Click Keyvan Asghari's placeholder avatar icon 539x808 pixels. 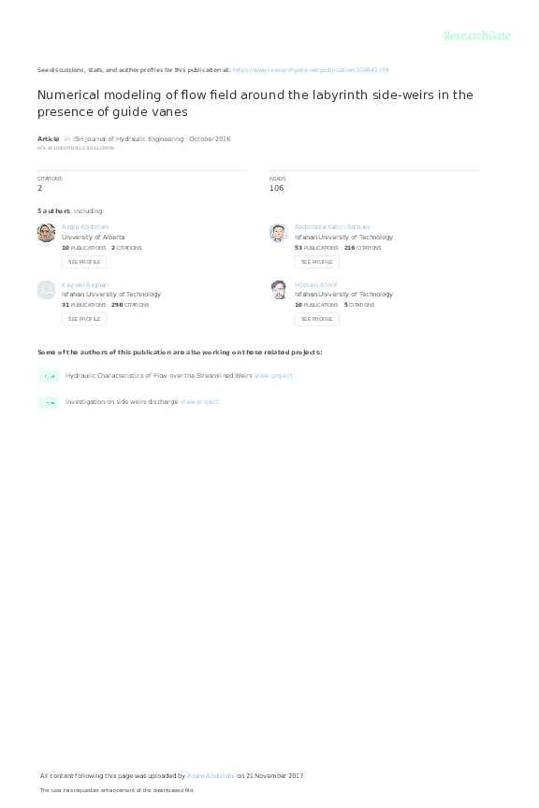47,290
